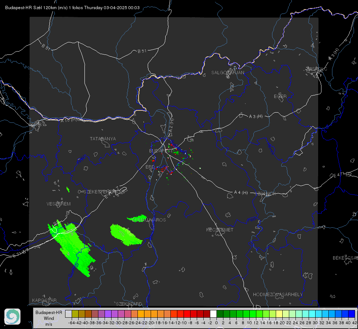Select the white swatch between -2 and 0

(x=213, y=314)
